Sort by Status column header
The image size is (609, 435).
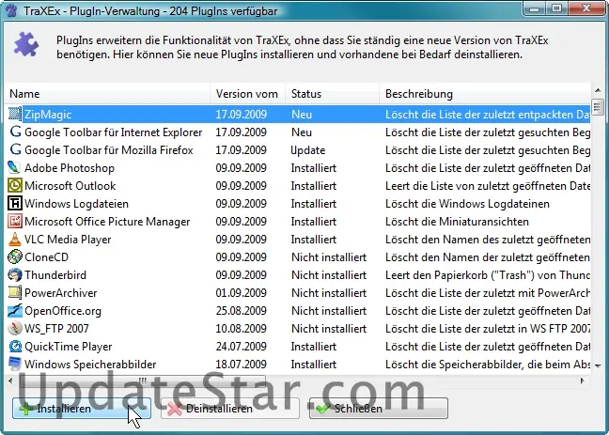click(333, 94)
